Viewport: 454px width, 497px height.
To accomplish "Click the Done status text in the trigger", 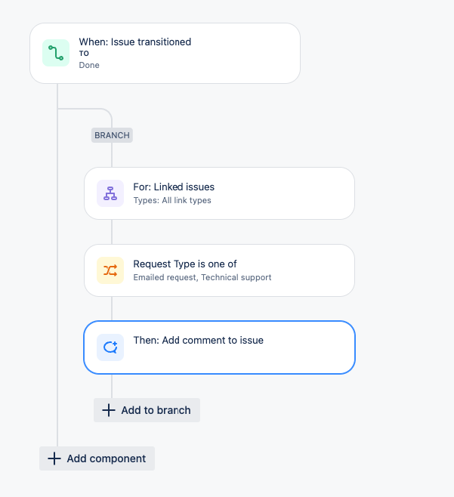I will (x=89, y=65).
